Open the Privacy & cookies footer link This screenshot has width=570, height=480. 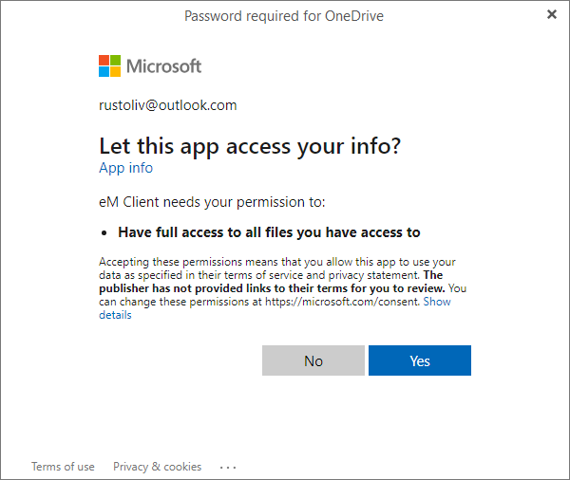(x=157, y=467)
